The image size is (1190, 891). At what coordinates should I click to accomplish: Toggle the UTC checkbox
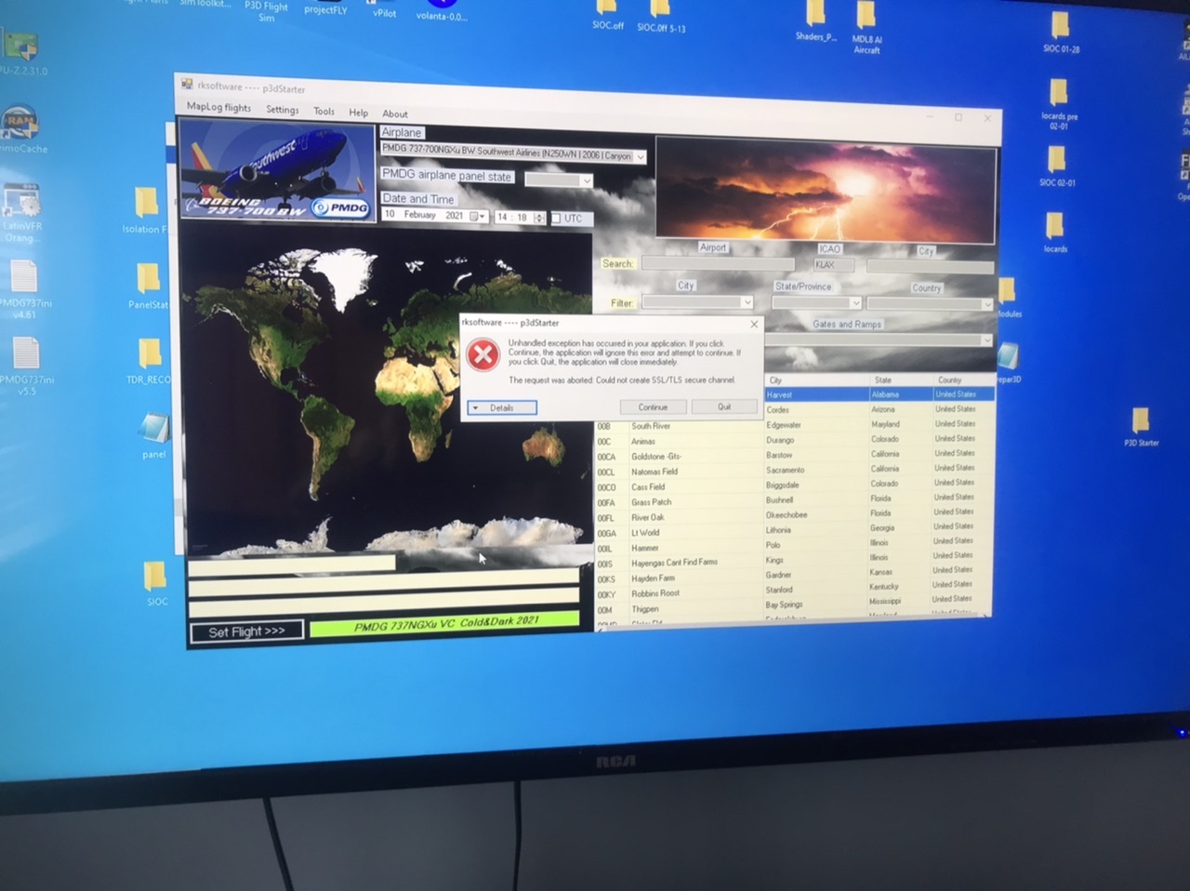(x=556, y=219)
